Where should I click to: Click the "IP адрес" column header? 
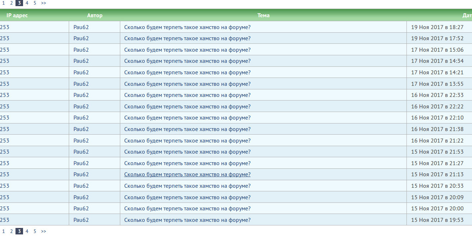tap(17, 15)
